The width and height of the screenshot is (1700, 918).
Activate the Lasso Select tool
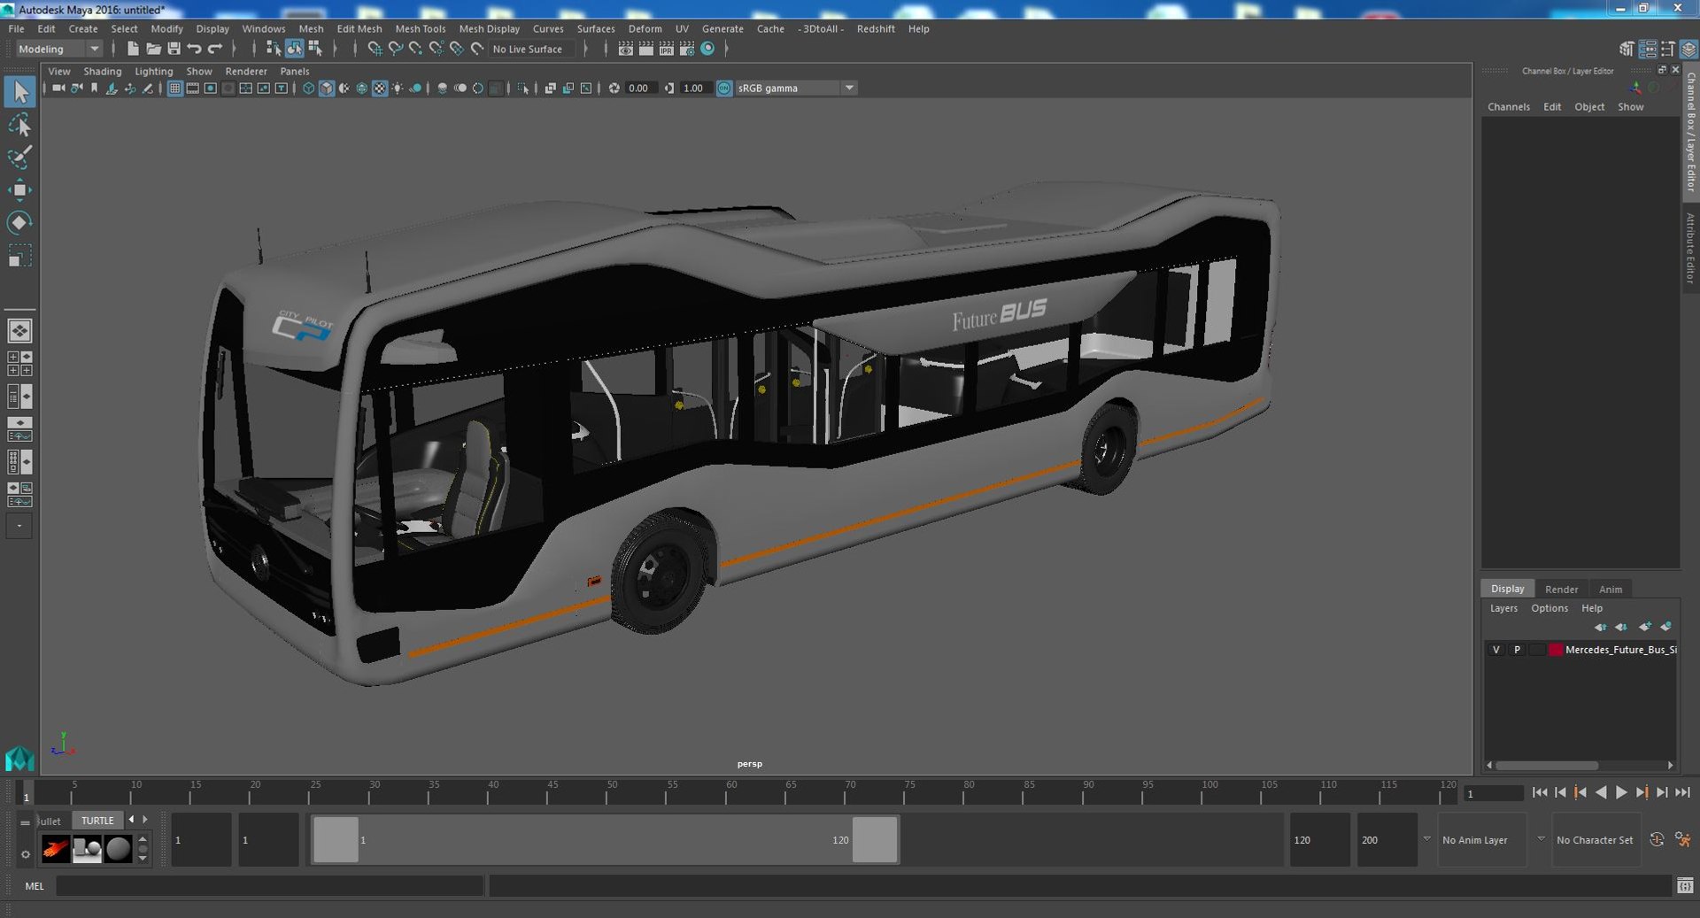pos(19,125)
